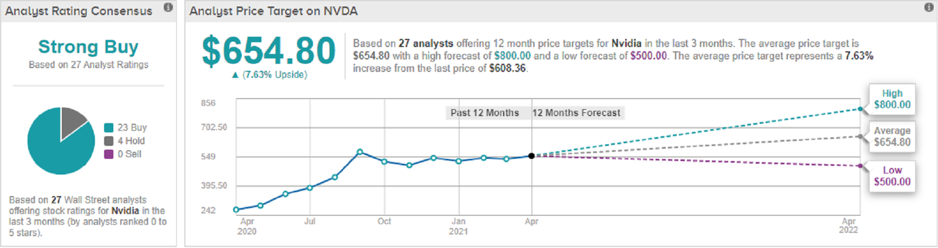Click the black current price dot at Apr 2021
Viewport: 938px width, 248px height.
[531, 156]
